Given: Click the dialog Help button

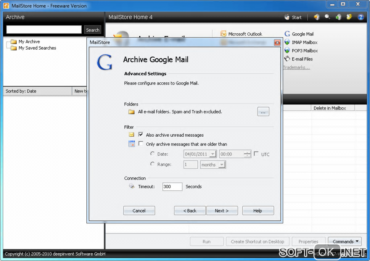Looking at the screenshot, I should pyautogui.click(x=258, y=211).
